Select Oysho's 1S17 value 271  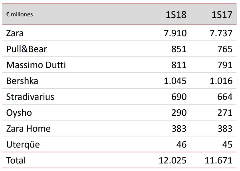225,113
